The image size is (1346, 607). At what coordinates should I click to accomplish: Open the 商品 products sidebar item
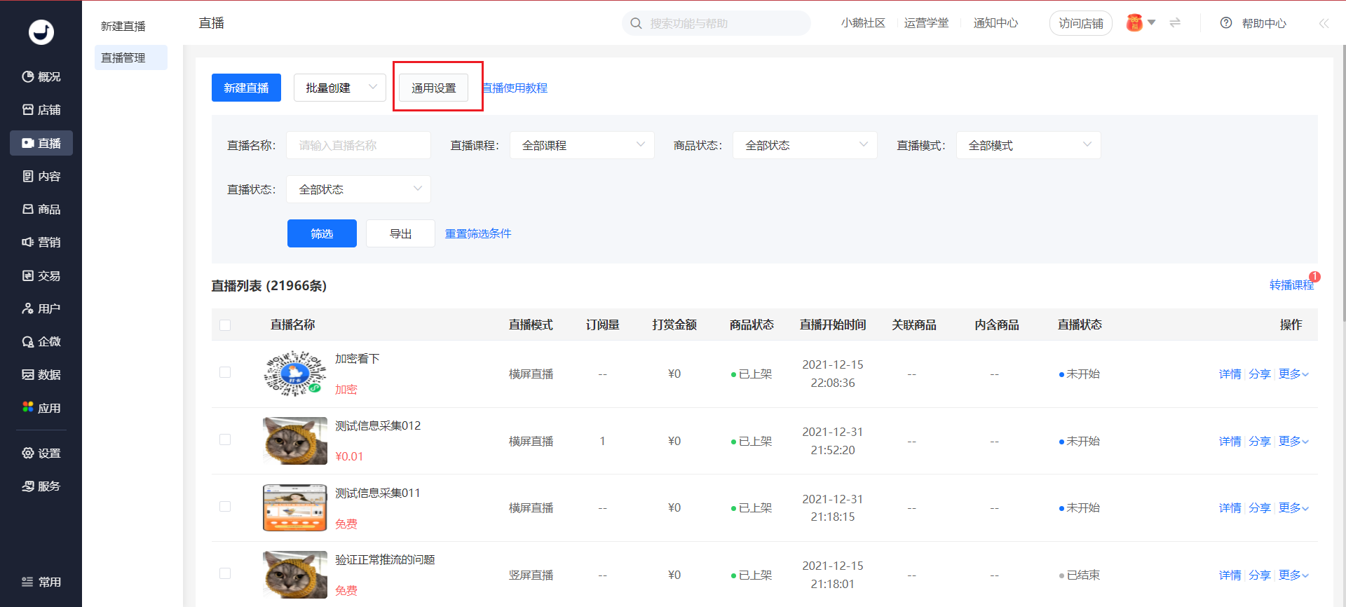[x=41, y=209]
